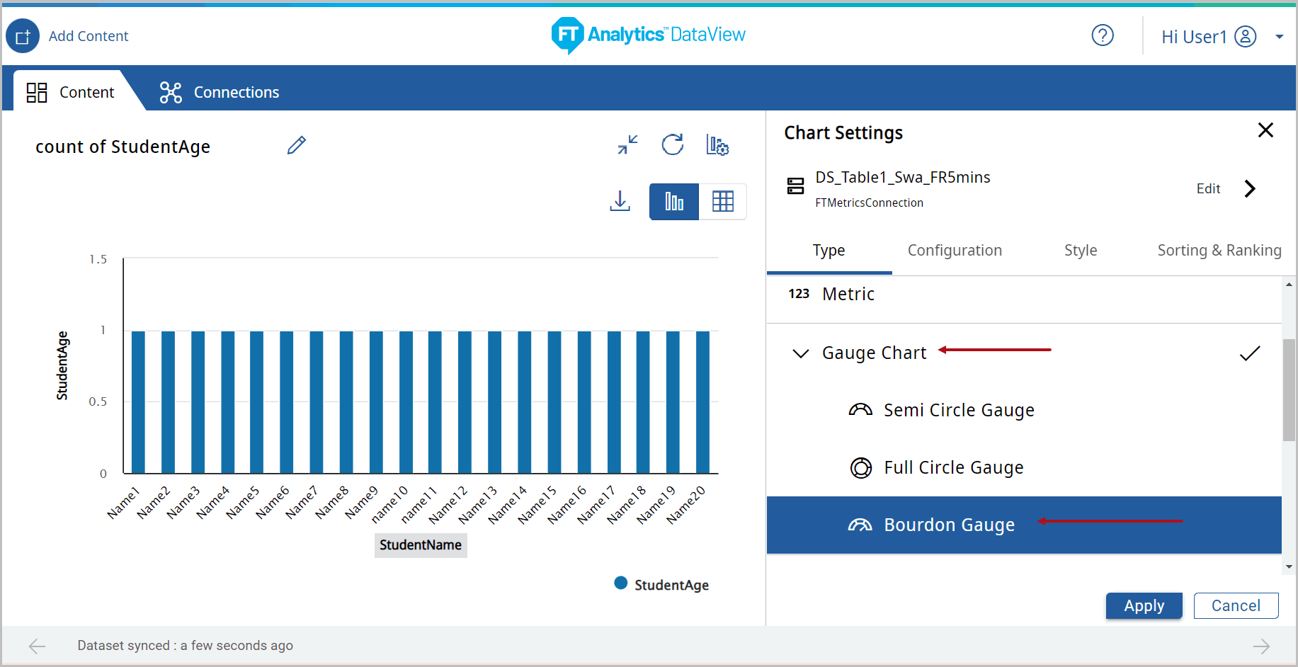This screenshot has height=667, width=1298.
Task: Click the Apply button
Action: coord(1144,606)
